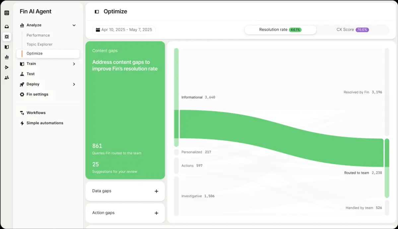
Task: Click the 44.1% resolution rate badge
Action: [295, 30]
